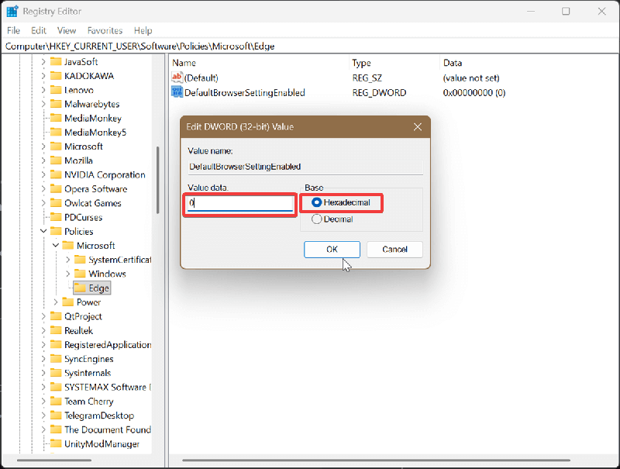Click the Mozilla folder icon
Viewport: 620px width, 469px height.
tap(56, 160)
